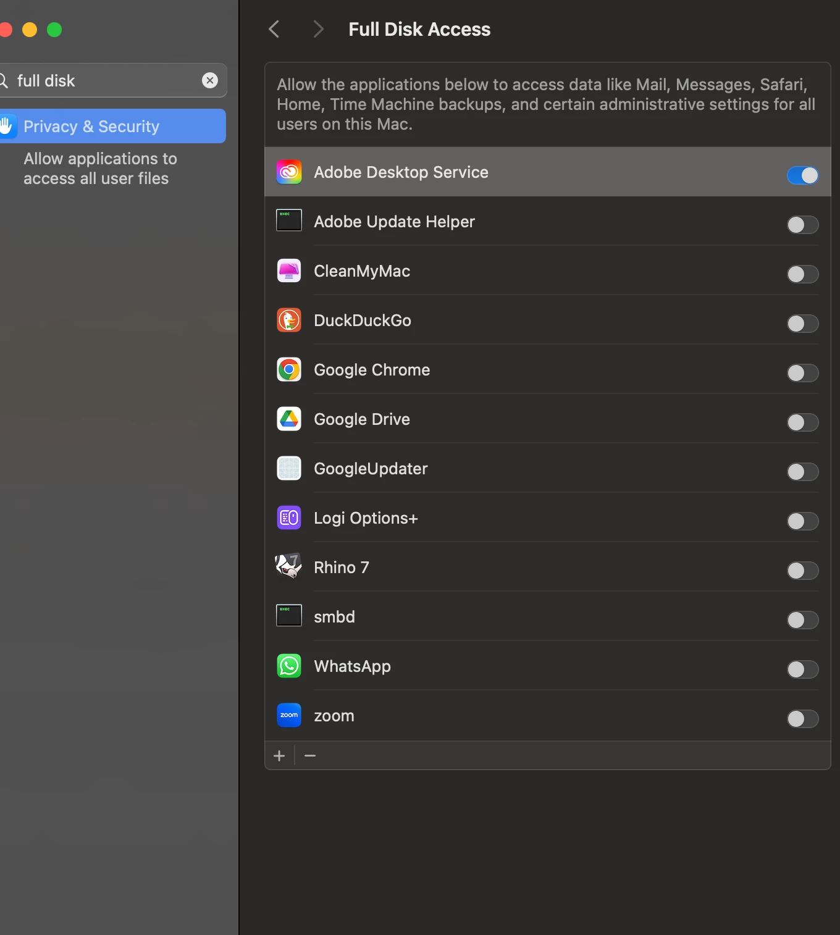Toggle Rhino 7 full disk access
This screenshot has width=840, height=935.
click(x=803, y=571)
